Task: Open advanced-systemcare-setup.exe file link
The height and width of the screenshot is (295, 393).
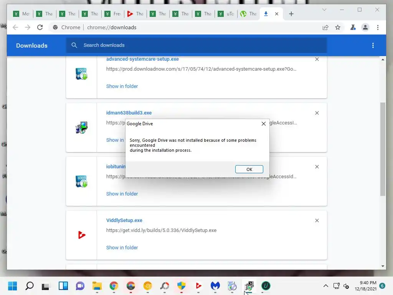Action: (142, 59)
